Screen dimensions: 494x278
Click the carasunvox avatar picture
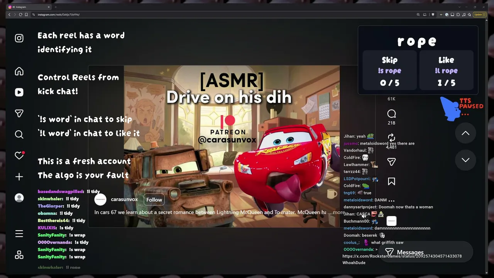100,200
